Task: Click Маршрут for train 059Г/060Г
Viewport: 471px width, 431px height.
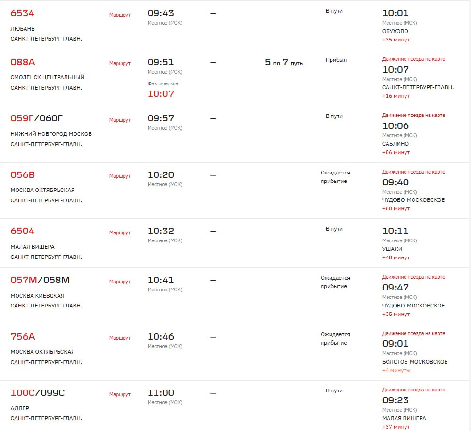Action: pyautogui.click(x=120, y=120)
